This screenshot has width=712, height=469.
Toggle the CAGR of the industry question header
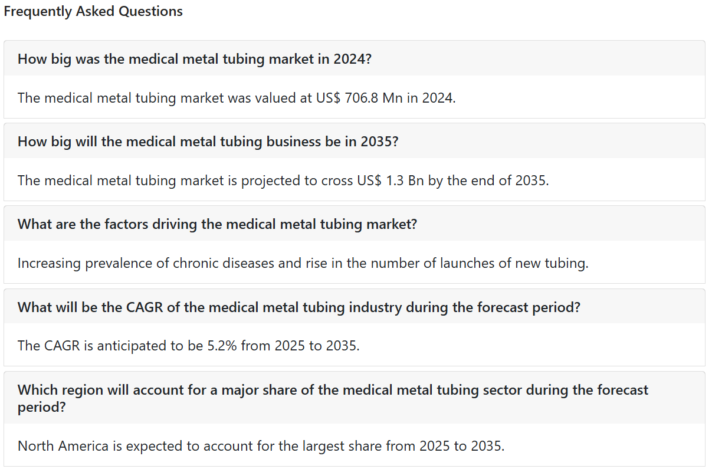coord(354,307)
